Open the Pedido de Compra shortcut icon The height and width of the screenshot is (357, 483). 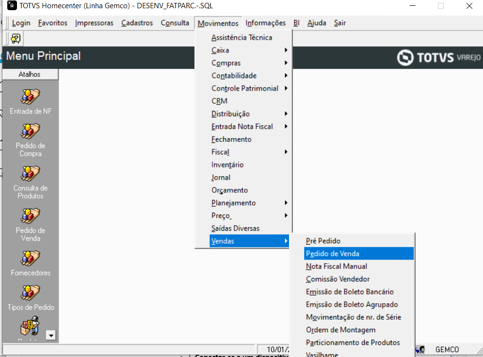pyautogui.click(x=30, y=131)
